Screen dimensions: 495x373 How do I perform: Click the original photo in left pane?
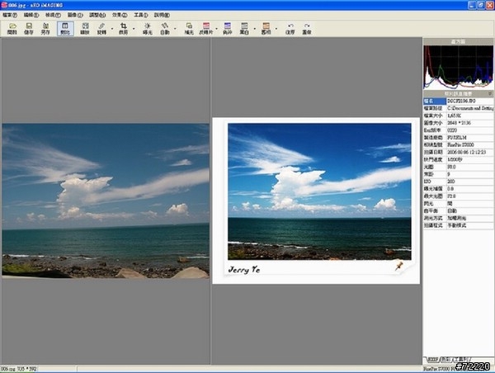pyautogui.click(x=105, y=201)
